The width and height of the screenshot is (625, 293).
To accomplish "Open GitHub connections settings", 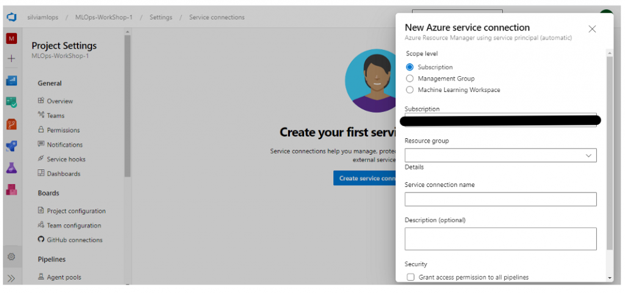I will [74, 240].
